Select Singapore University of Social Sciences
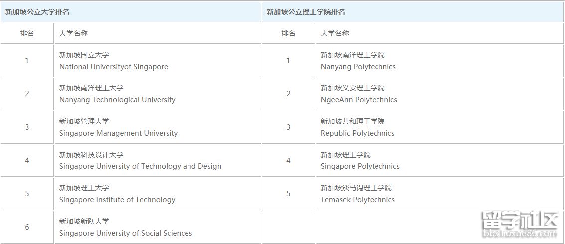The width and height of the screenshot is (565, 244). click(x=125, y=233)
